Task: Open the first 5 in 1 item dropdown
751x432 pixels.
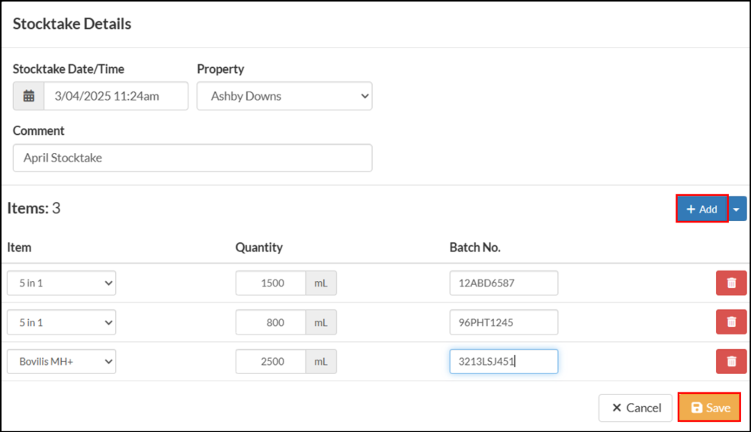Action: 61,283
